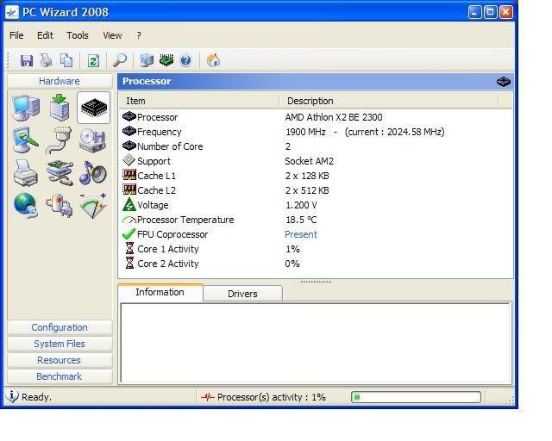This screenshot has width=552, height=441.
Task: Select the Cache L1 row
Action: tap(316, 176)
